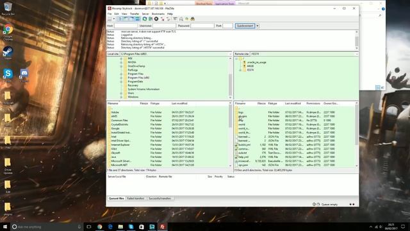
Task: Focus the Username input field
Action: pos(164,26)
